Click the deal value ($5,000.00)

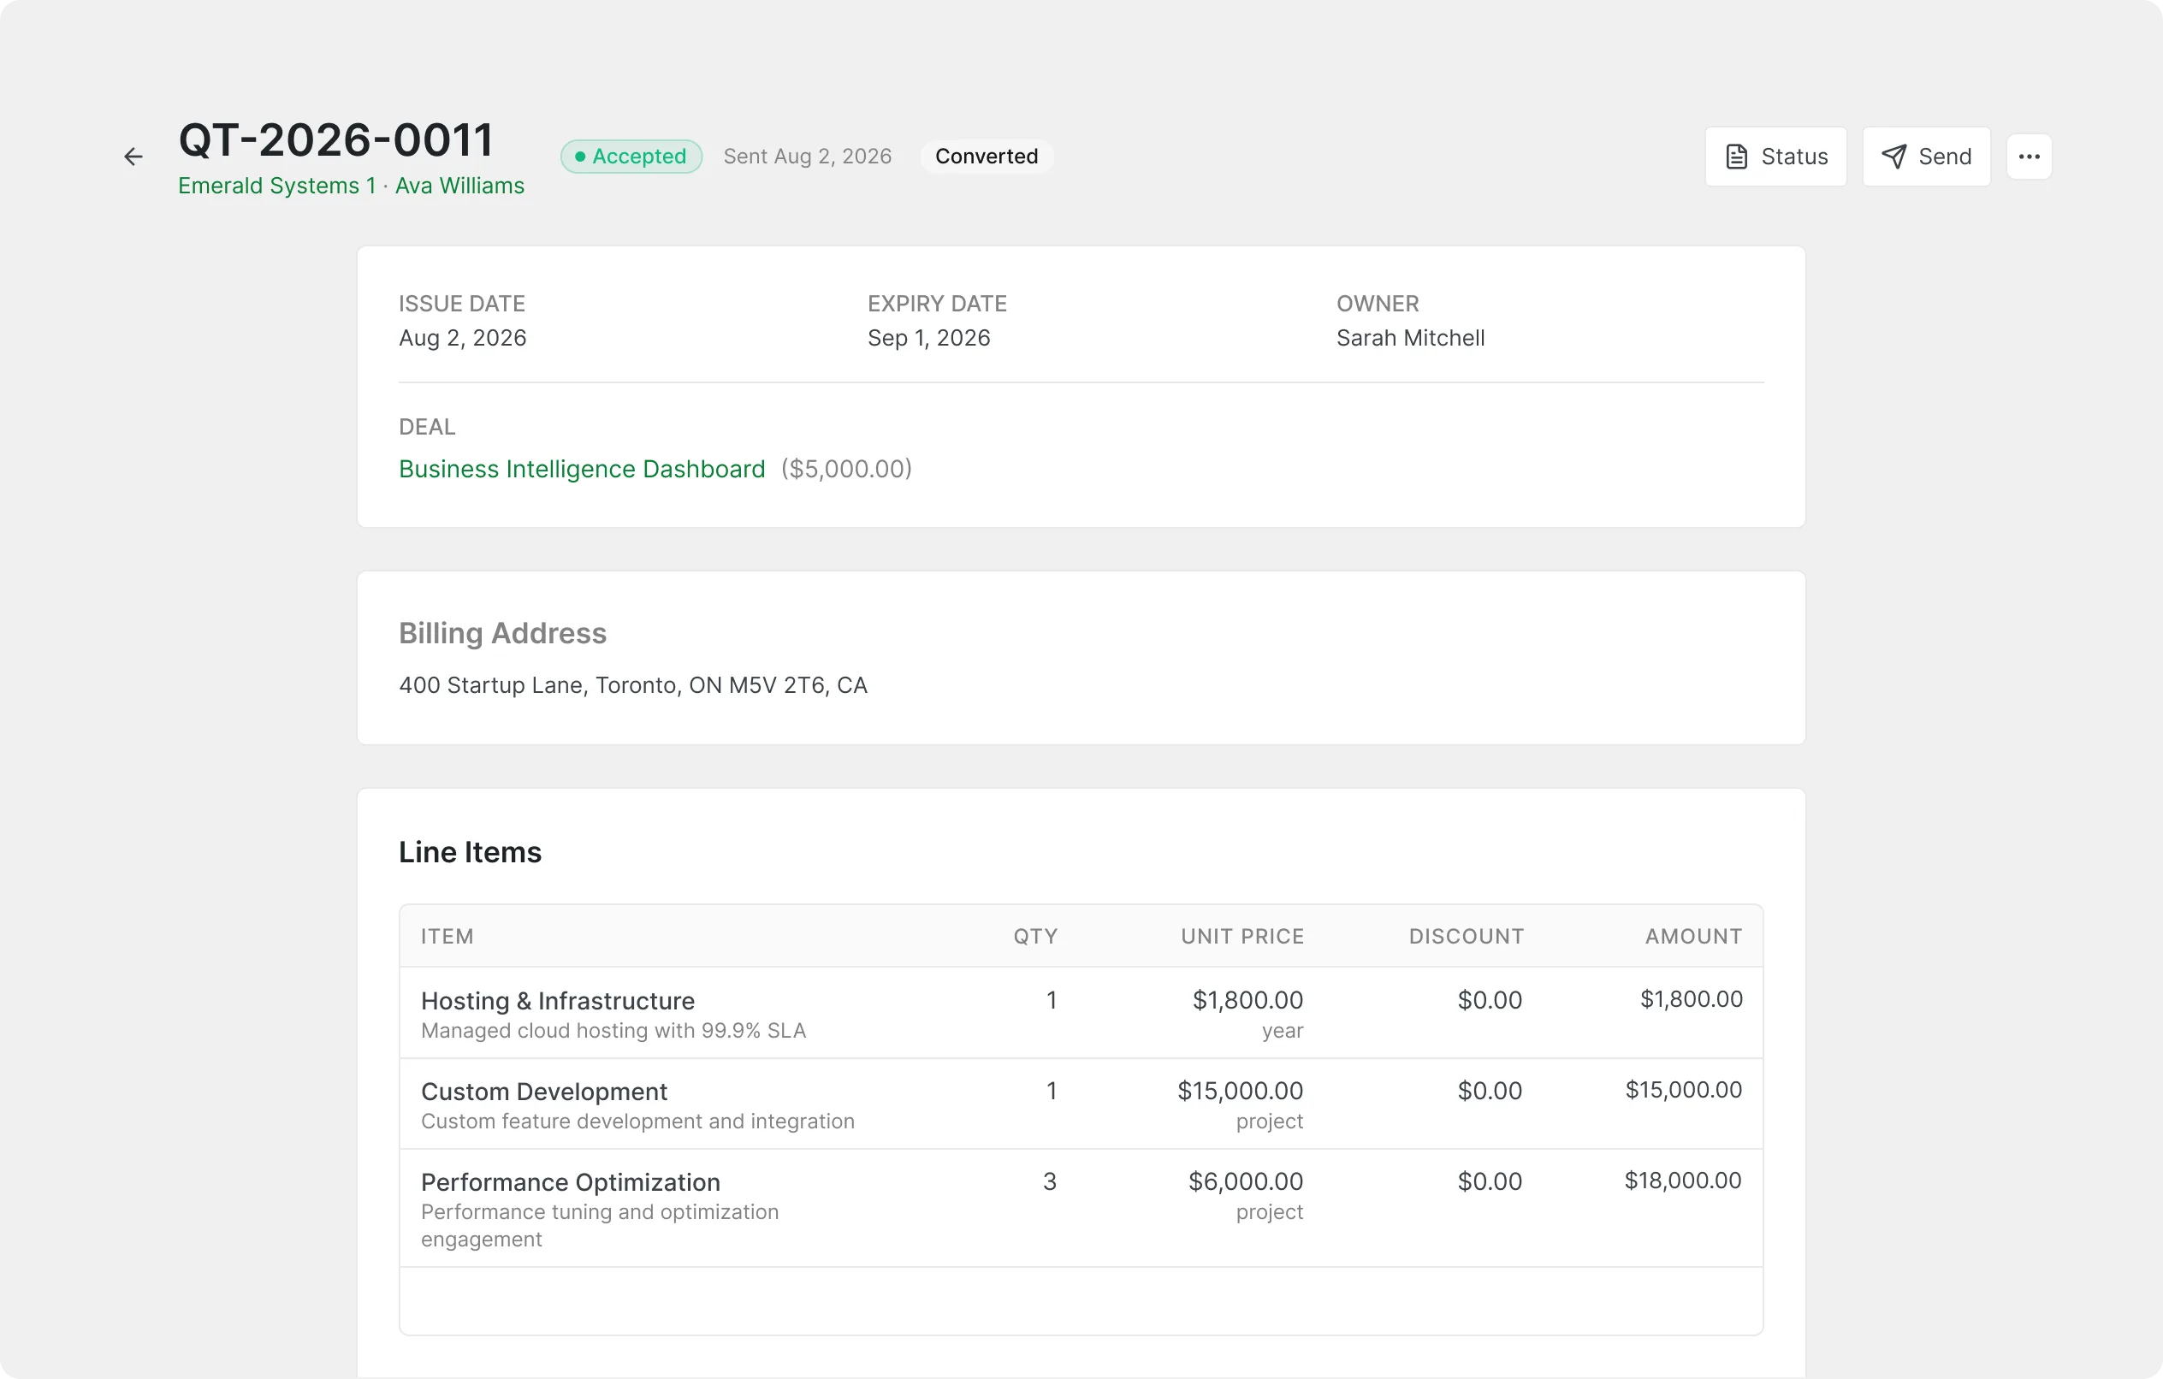846,469
